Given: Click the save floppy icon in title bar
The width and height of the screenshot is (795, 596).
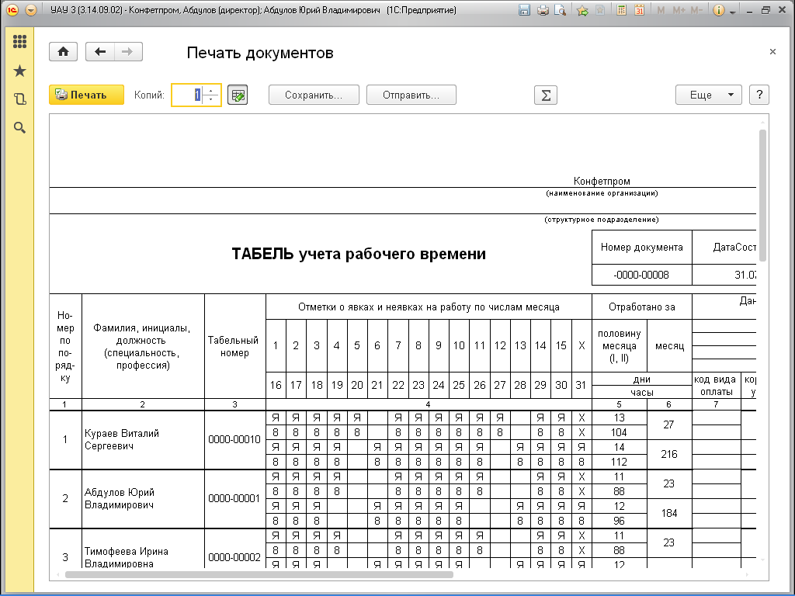Looking at the screenshot, I should point(525,11).
